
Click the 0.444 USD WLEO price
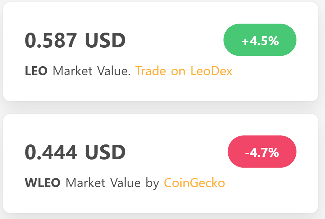pyautogui.click(x=75, y=151)
